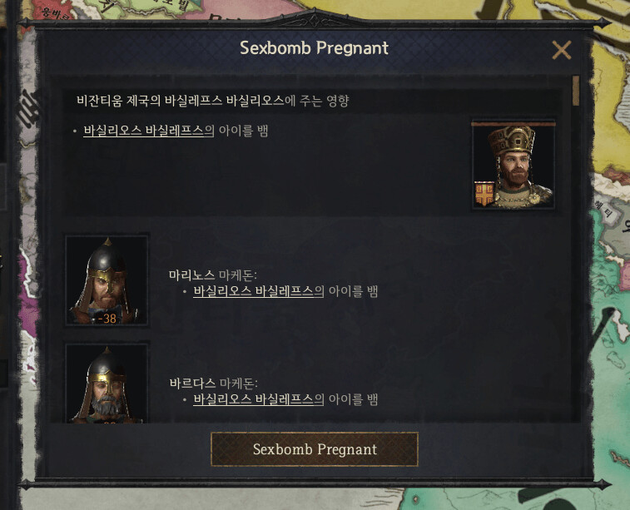Image resolution: width=630 pixels, height=510 pixels.
Task: Click the coat of arms on emperor's portrait
Action: click(484, 194)
